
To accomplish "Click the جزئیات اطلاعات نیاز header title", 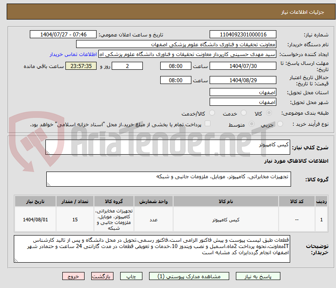I will tap(303, 12).
